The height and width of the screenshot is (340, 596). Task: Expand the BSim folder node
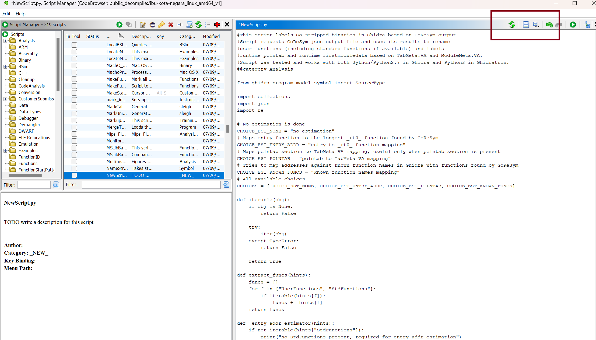[x=5, y=67]
